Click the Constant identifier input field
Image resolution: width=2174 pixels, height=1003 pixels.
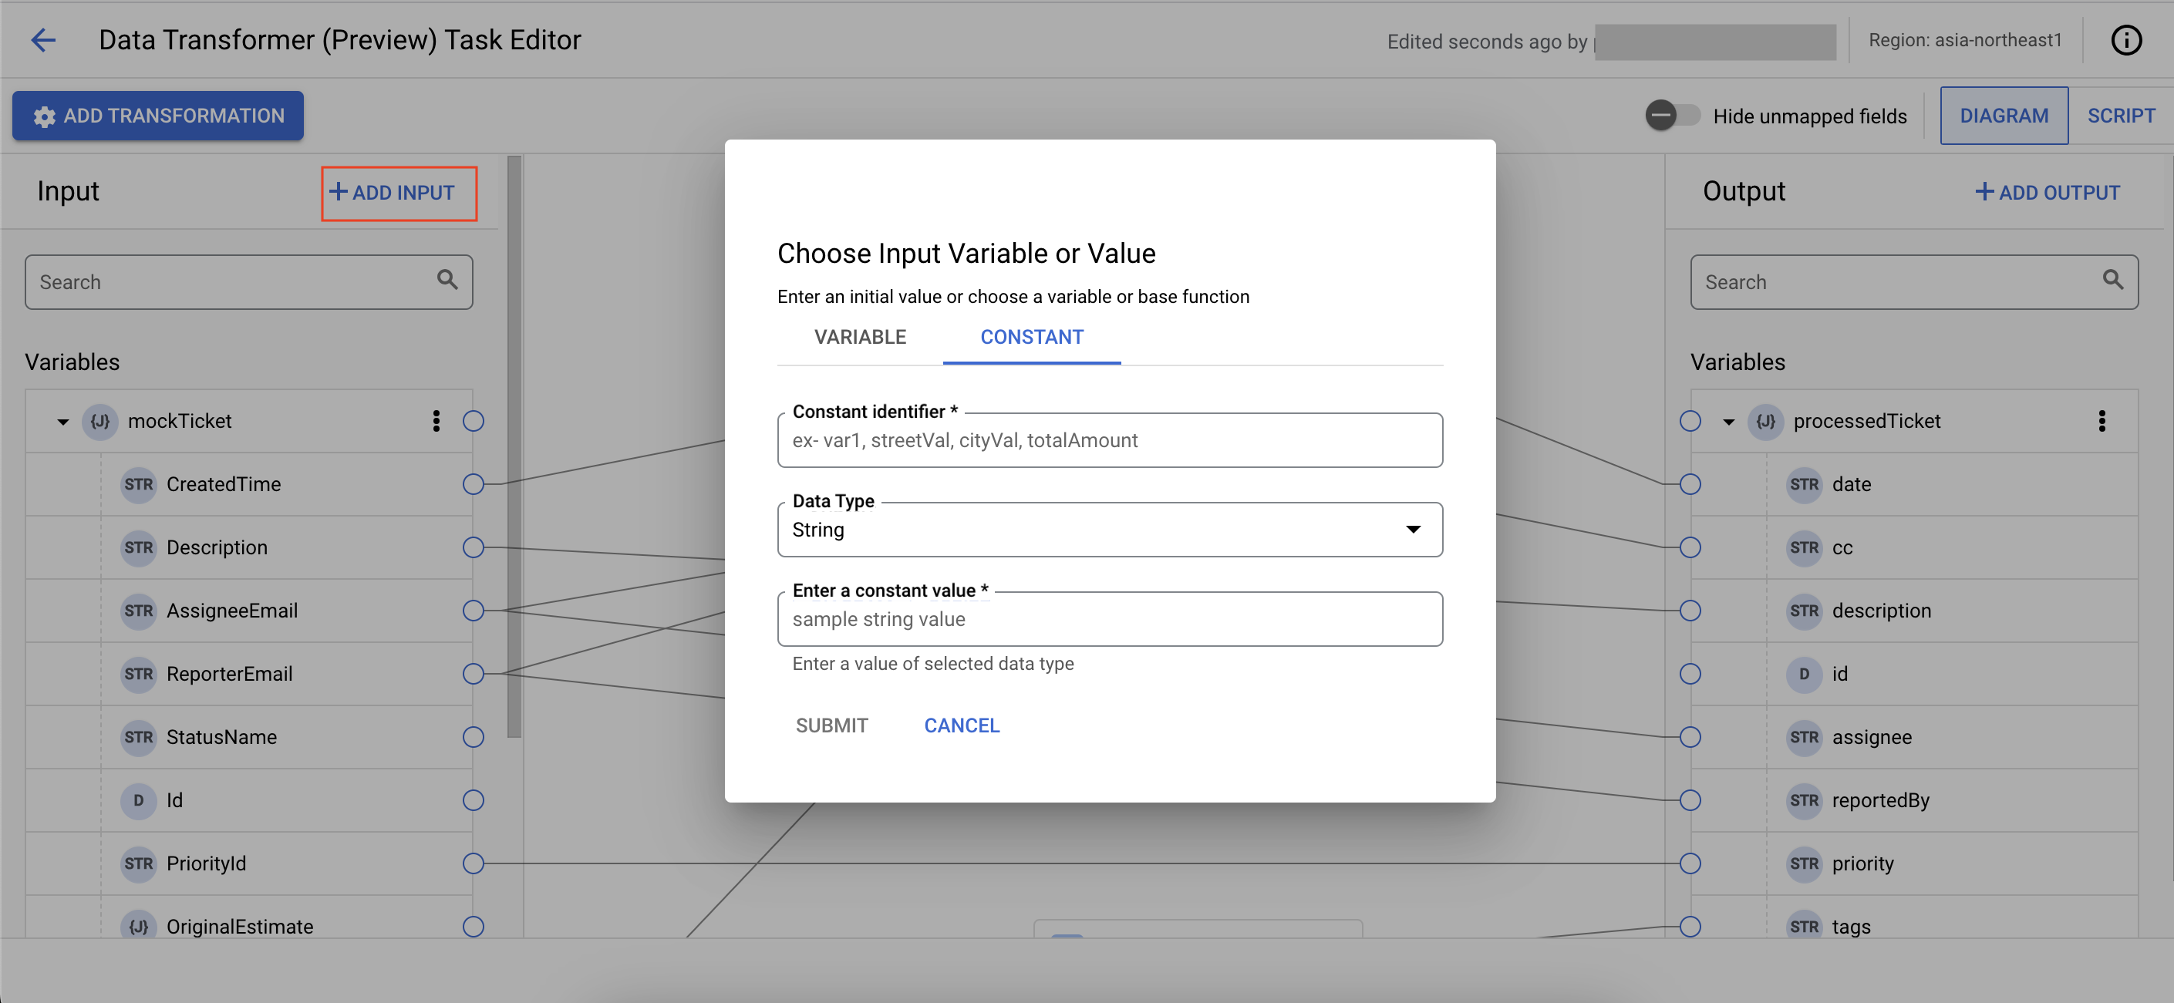[x=1111, y=439]
